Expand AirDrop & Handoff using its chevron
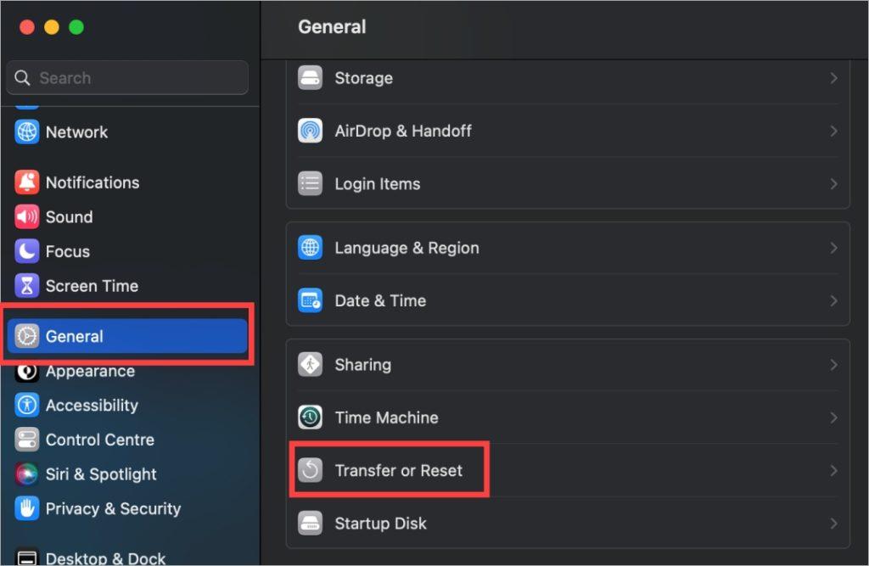The image size is (869, 566). (833, 131)
